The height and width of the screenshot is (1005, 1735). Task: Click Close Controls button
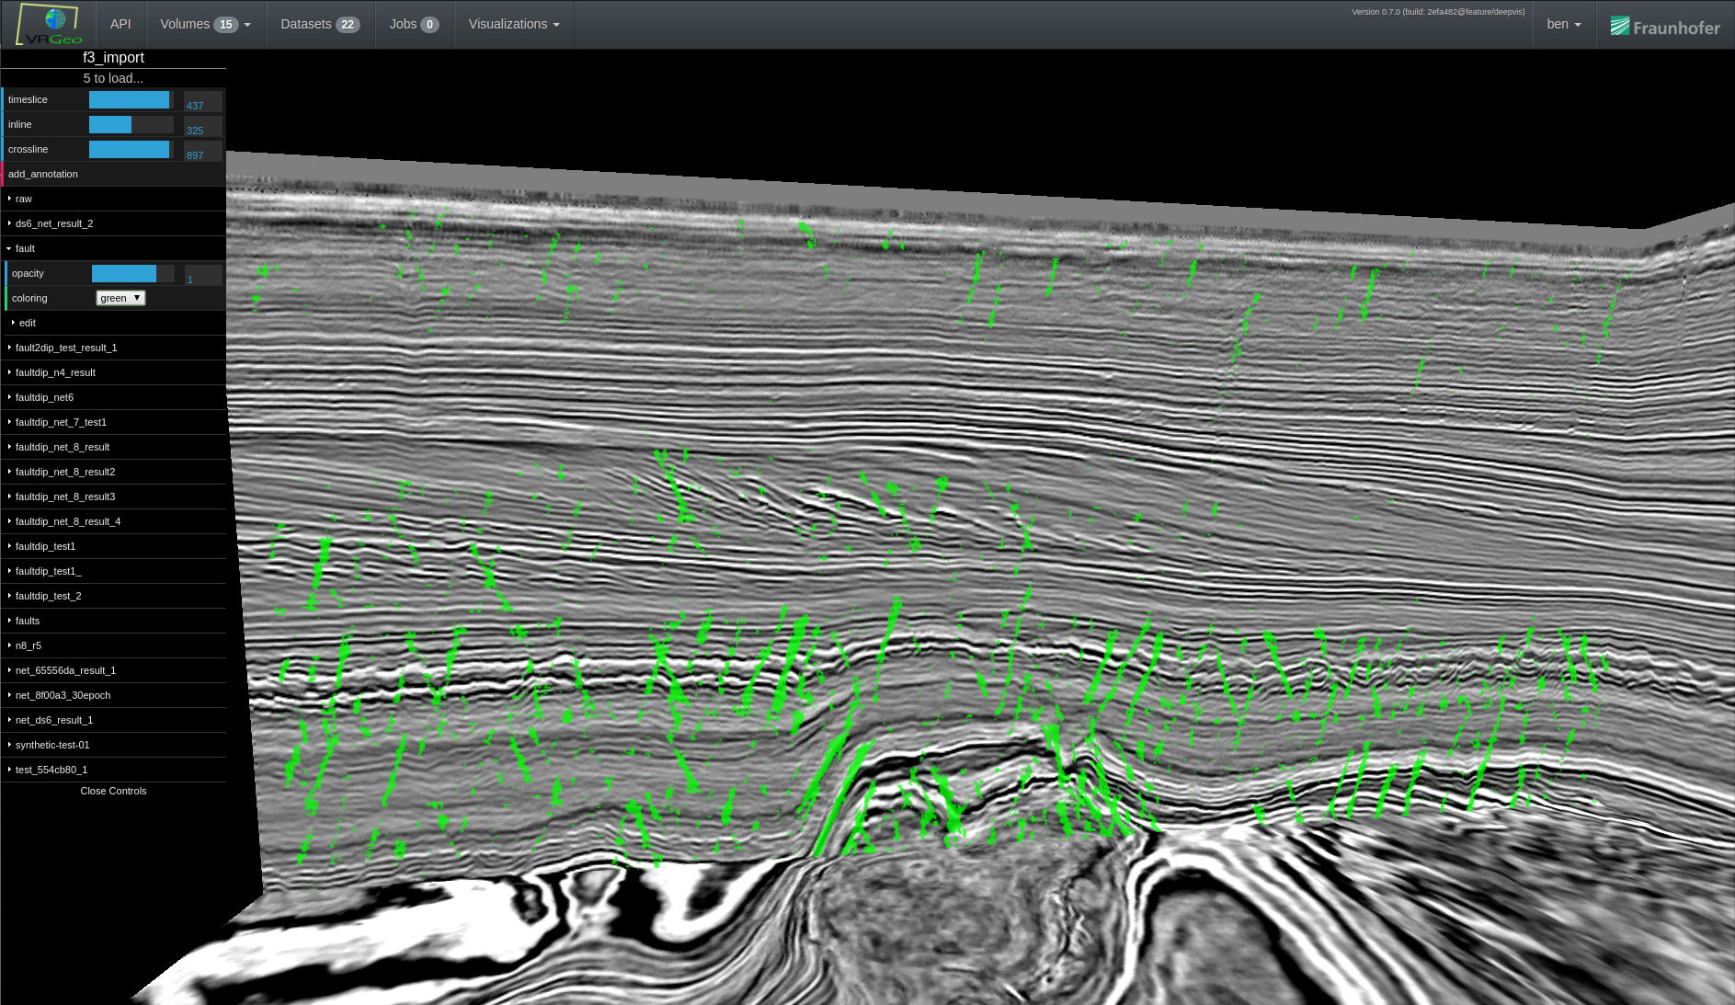pyautogui.click(x=113, y=791)
